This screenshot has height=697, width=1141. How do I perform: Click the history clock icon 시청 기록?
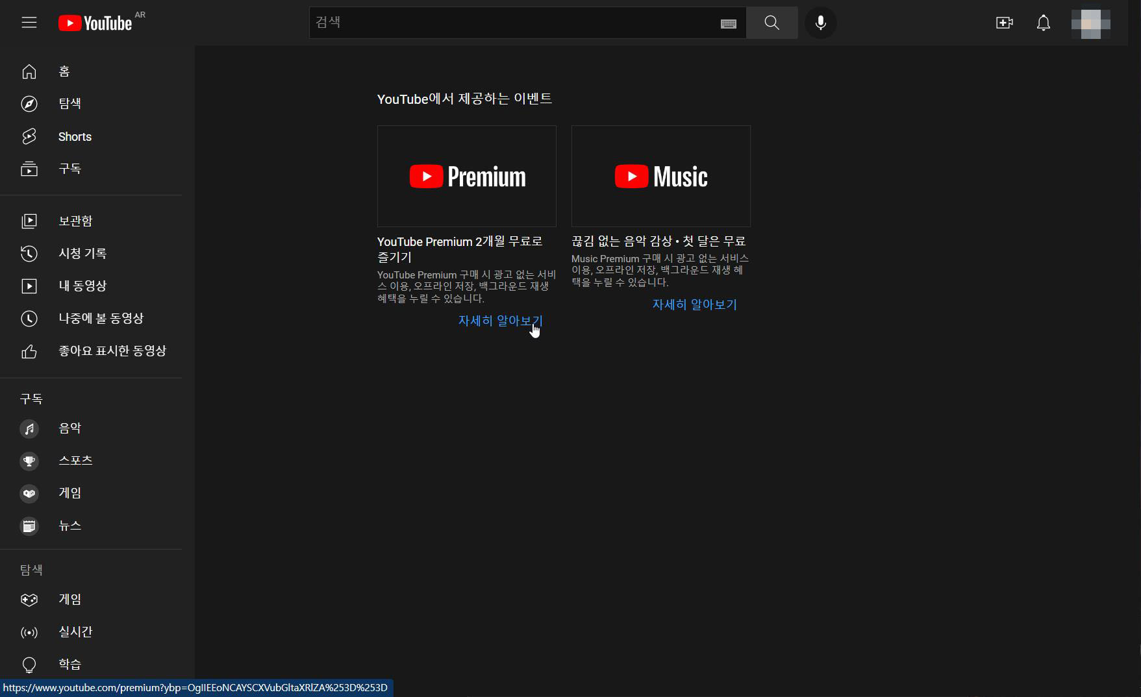29,253
